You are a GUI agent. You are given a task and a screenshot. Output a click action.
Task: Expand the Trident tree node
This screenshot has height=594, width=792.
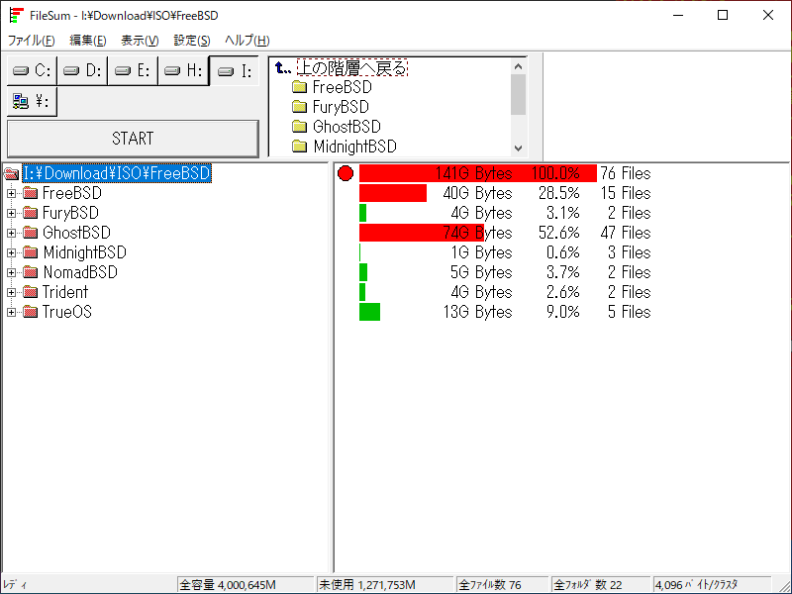click(11, 292)
